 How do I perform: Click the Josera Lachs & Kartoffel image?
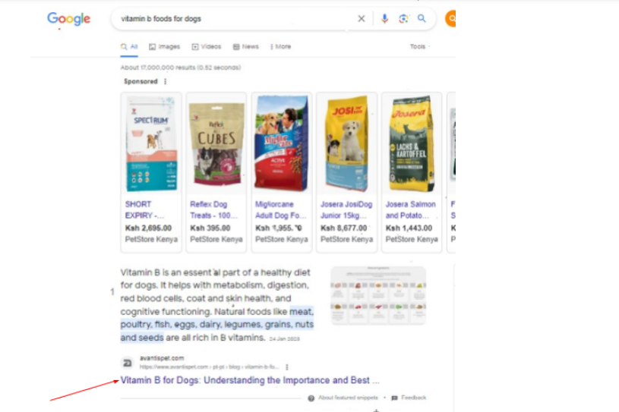tap(412, 143)
